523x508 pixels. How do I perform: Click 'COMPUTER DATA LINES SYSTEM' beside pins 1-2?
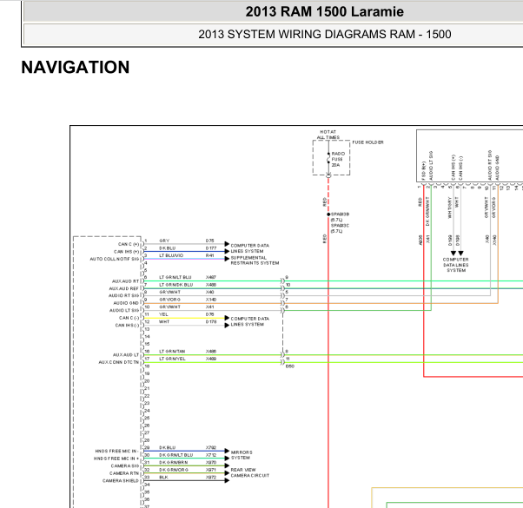(250, 248)
